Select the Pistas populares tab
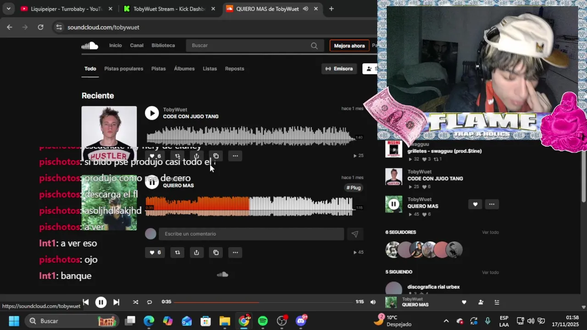This screenshot has height=330, width=587. click(x=124, y=69)
